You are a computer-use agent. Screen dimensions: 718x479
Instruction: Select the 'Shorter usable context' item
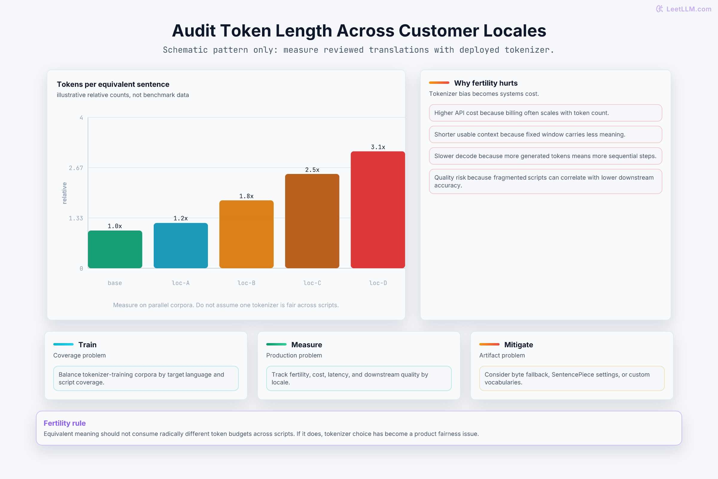pyautogui.click(x=545, y=134)
